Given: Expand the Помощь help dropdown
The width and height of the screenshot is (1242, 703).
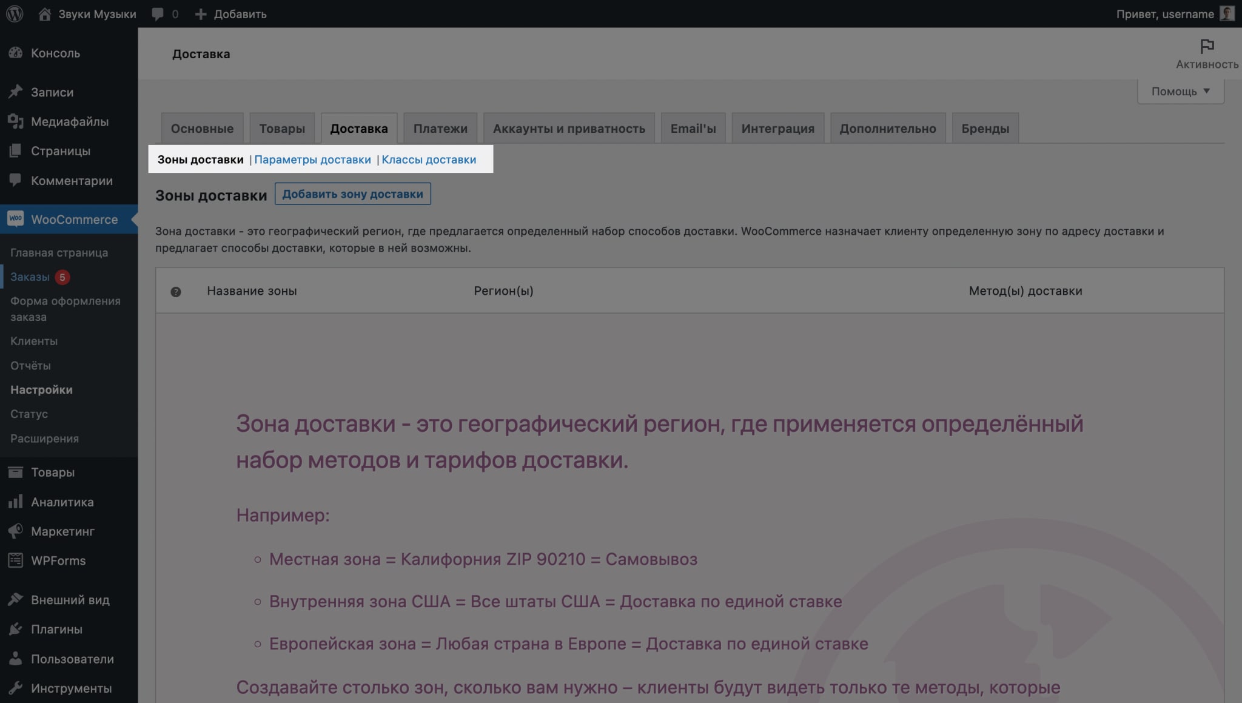Looking at the screenshot, I should (x=1180, y=91).
